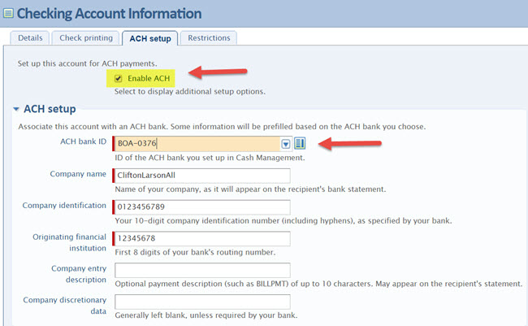Click the ACH bank ID field with BOA-0376

point(197,144)
